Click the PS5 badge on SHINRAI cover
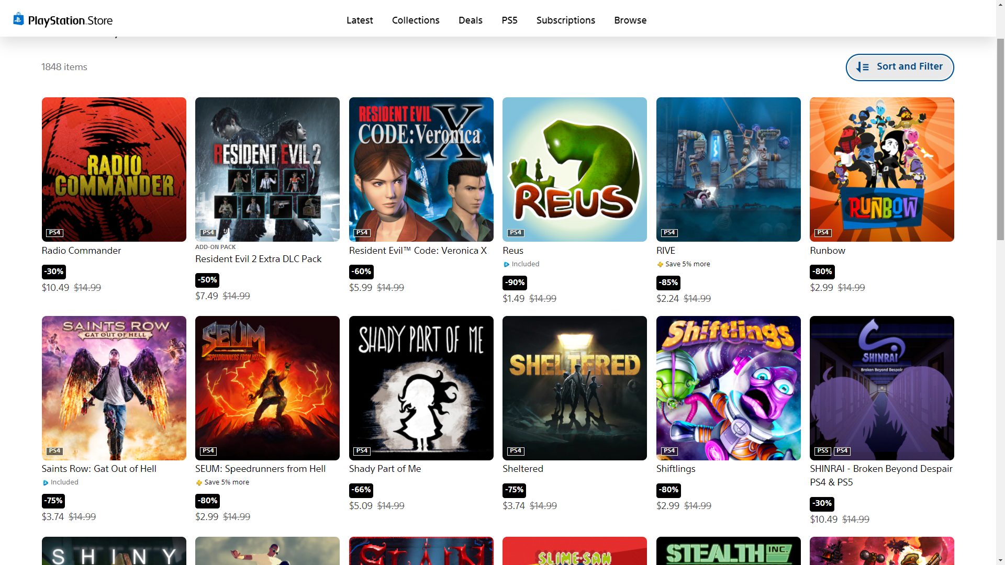This screenshot has height=565, width=1005. click(x=822, y=450)
